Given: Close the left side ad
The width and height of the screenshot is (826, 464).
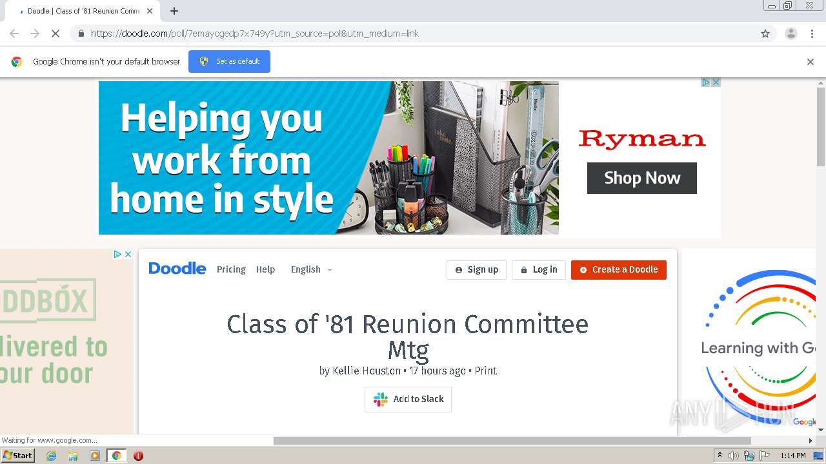Looking at the screenshot, I should coord(128,254).
